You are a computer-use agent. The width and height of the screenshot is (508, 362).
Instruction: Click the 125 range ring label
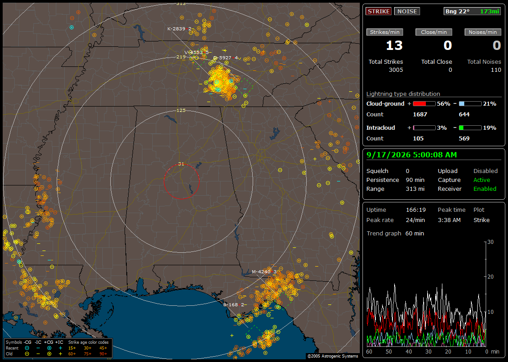(x=181, y=110)
